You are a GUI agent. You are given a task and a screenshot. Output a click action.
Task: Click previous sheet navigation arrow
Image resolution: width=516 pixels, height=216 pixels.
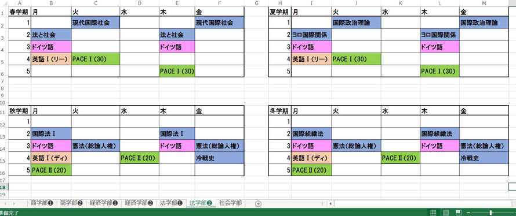point(6,203)
